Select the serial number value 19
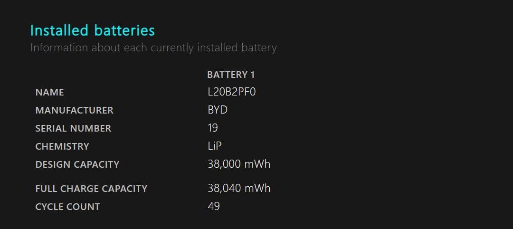The image size is (513, 229). [213, 128]
